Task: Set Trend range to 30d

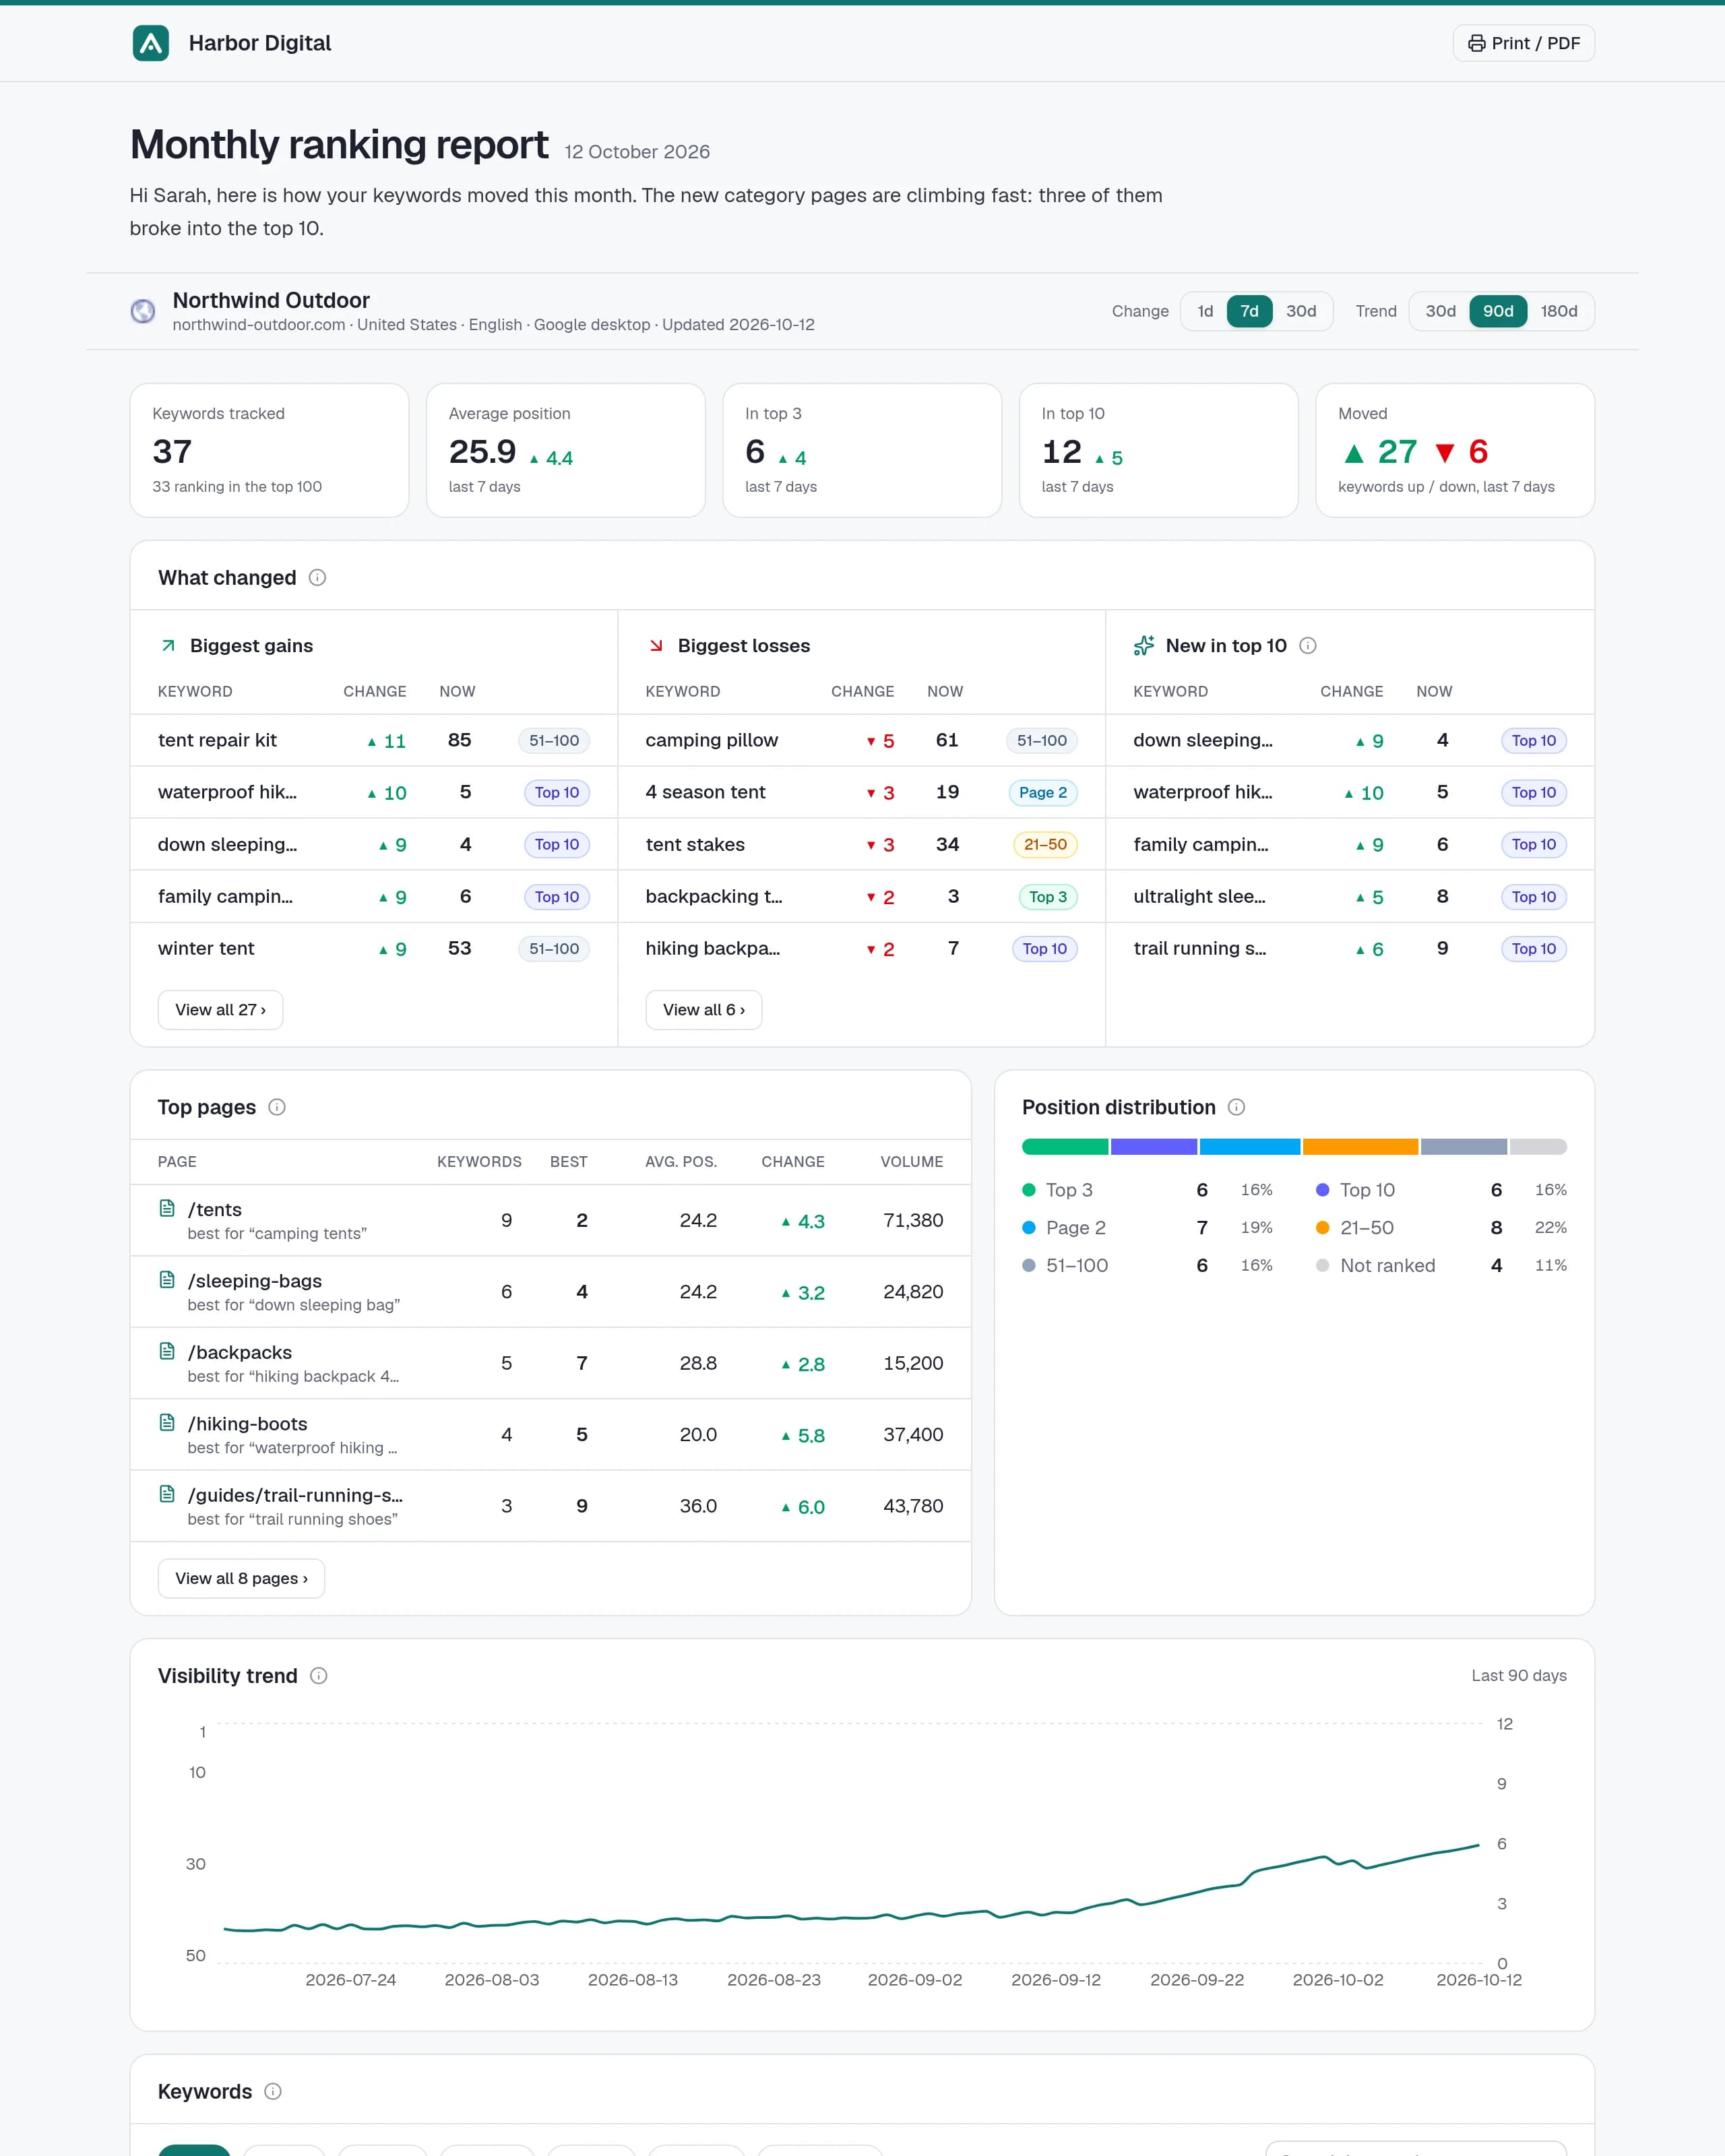Action: [x=1440, y=311]
